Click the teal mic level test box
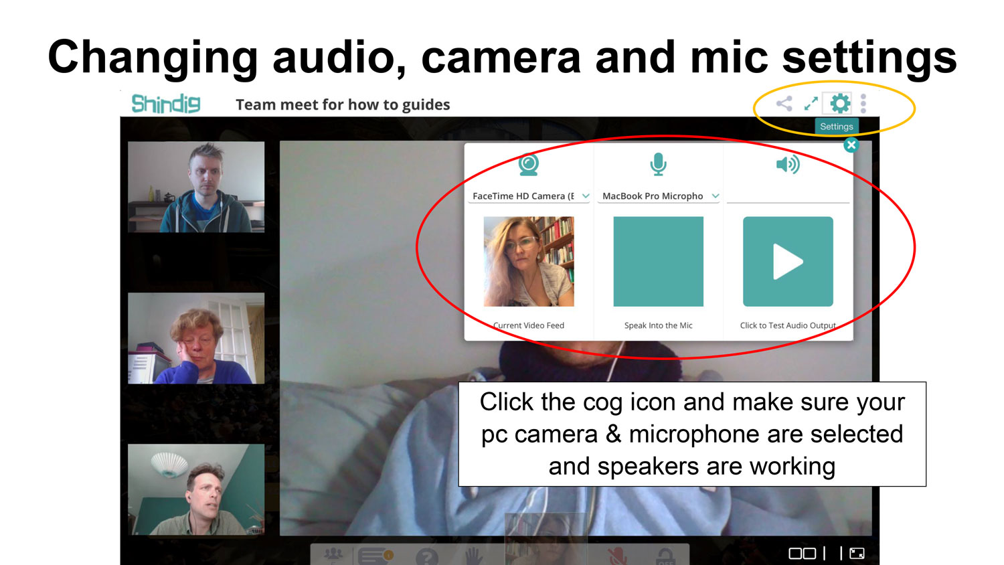Screen dimensions: 1004x565 coord(659,261)
